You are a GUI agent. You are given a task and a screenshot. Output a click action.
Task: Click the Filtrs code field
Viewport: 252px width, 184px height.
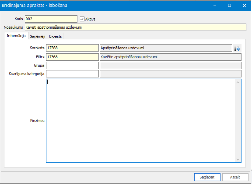pos(72,57)
